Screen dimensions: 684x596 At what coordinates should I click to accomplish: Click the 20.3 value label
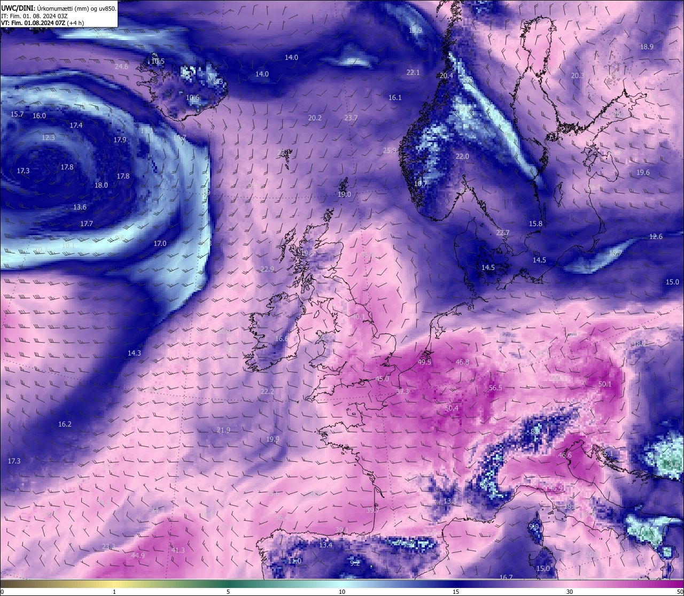578,76
